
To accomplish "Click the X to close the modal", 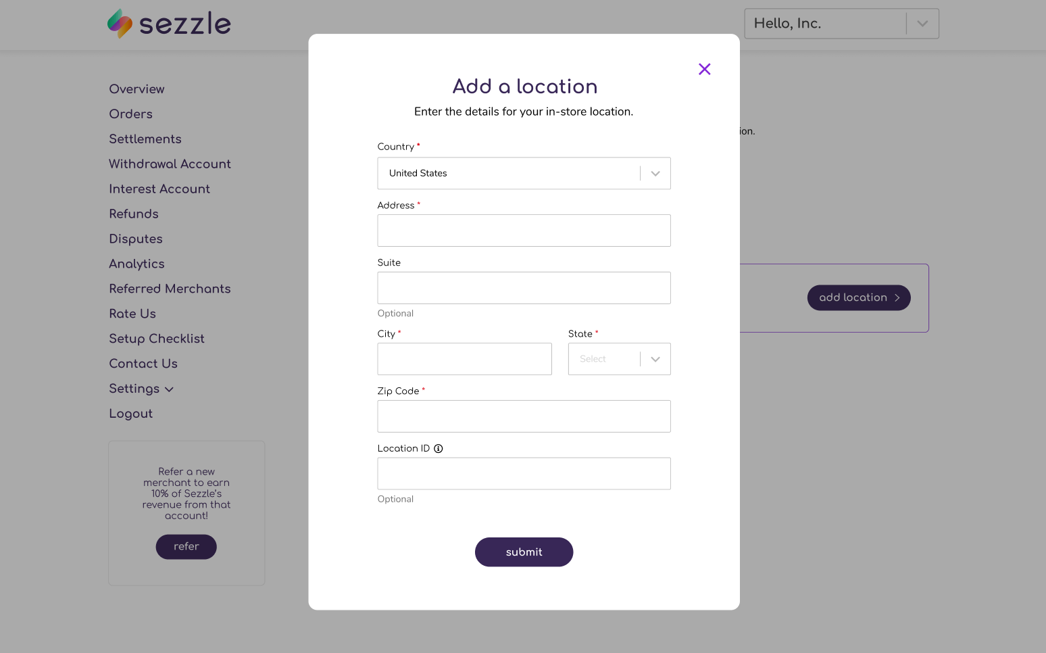I will tap(704, 69).
